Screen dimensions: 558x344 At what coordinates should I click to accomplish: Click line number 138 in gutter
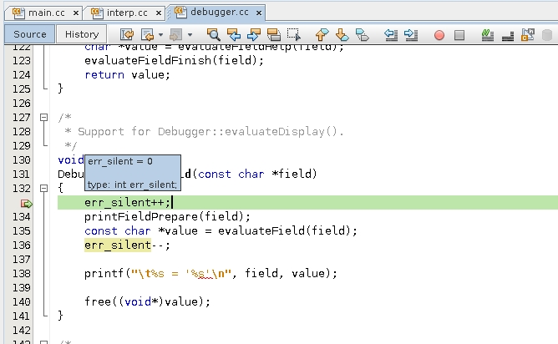click(22, 274)
